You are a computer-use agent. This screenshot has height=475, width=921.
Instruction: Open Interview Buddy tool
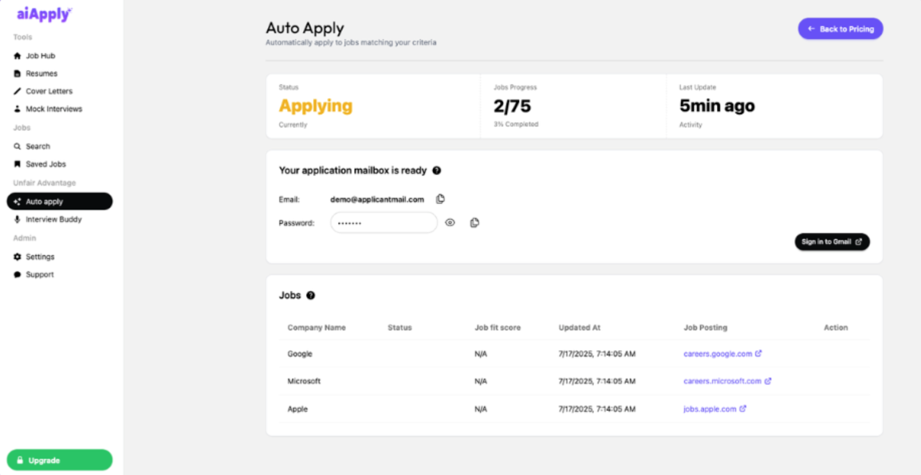[x=54, y=219]
